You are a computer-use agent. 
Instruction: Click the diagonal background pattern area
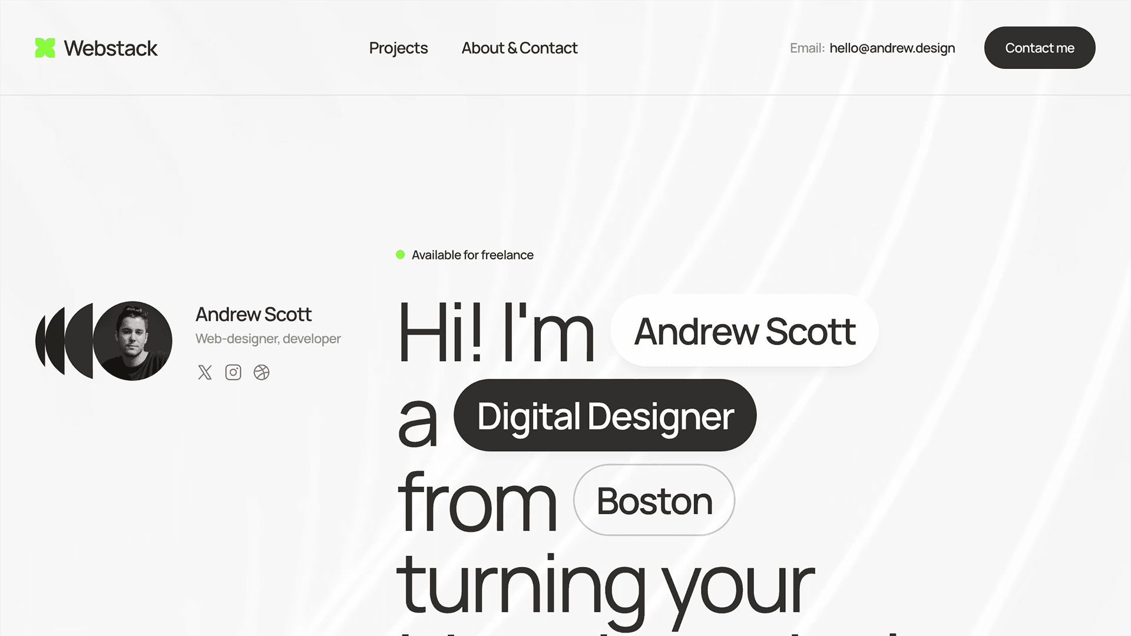(932, 194)
